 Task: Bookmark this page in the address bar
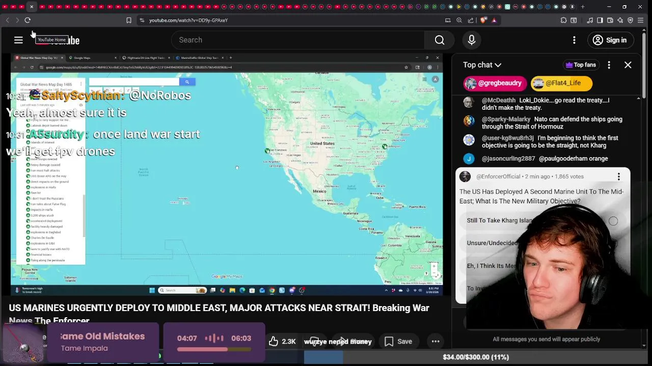coord(129,20)
